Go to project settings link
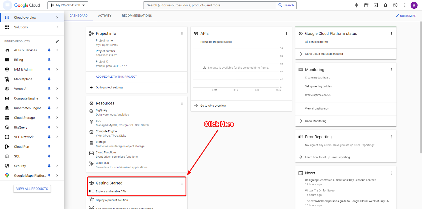Viewport: 422px width, 209px height. [109, 87]
